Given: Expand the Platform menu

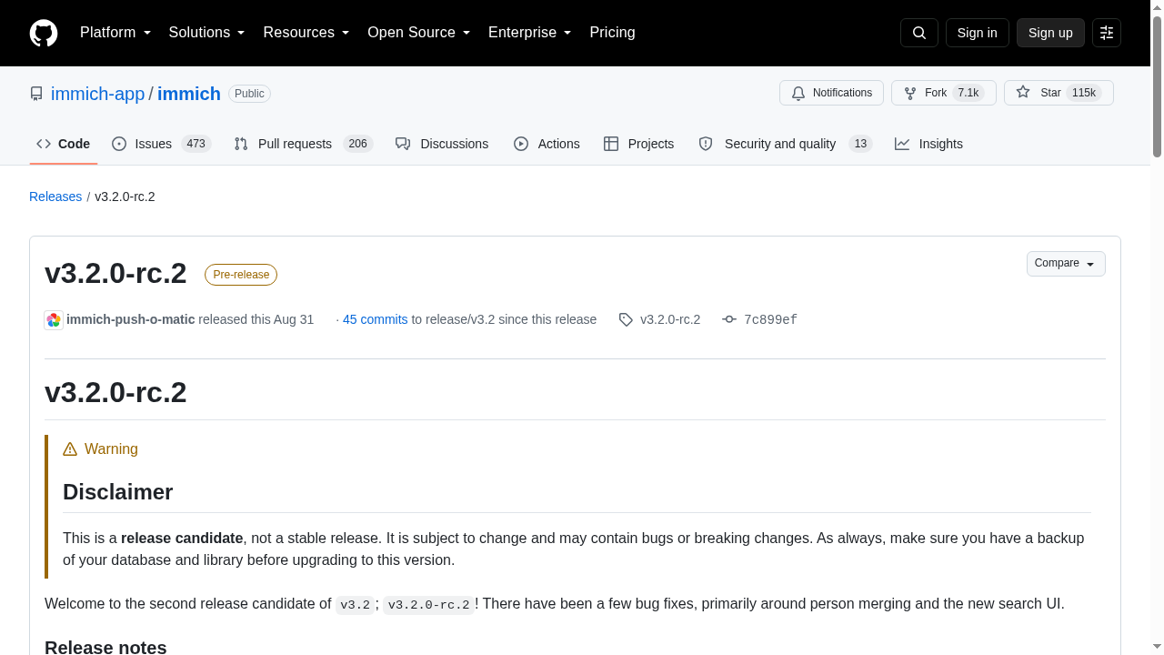Looking at the screenshot, I should 115,33.
